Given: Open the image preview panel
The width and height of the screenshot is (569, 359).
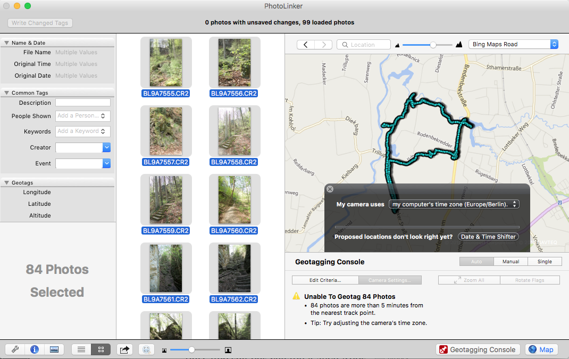Looking at the screenshot, I should pos(54,349).
